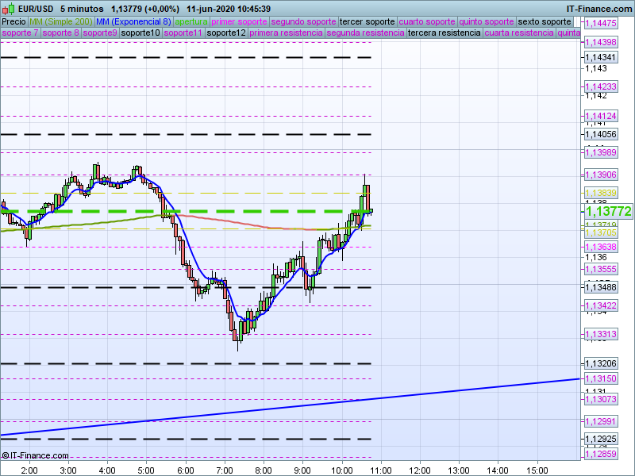The image size is (635, 476).
Task: Click the Precio legend label
Action: click(x=13, y=21)
